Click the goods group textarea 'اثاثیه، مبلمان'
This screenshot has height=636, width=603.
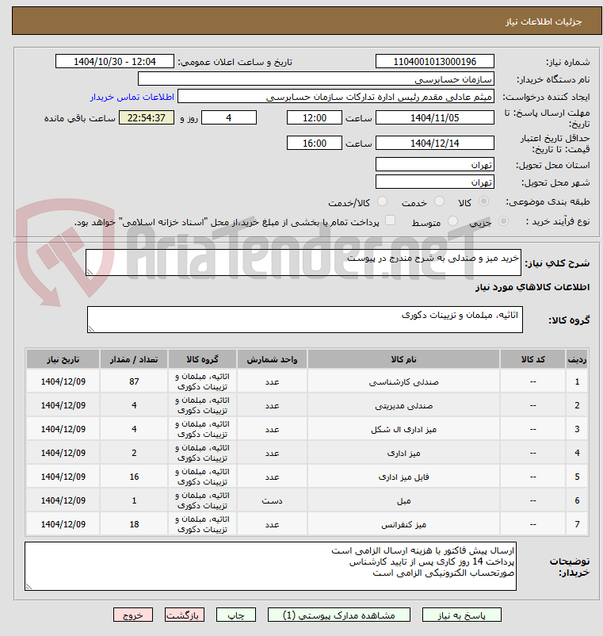(x=305, y=320)
